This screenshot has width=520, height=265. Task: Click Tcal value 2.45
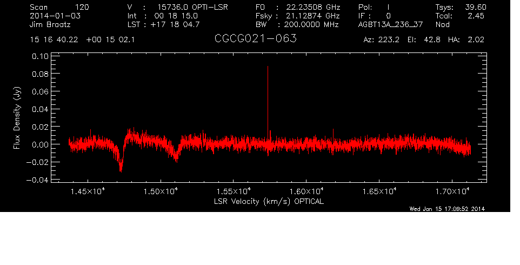click(476, 16)
